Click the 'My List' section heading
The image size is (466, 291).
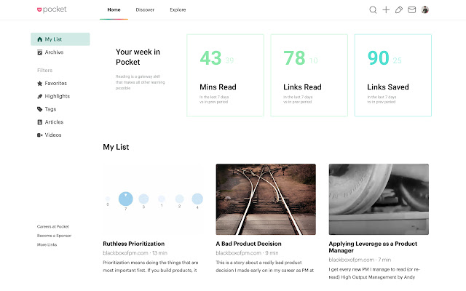coord(116,147)
